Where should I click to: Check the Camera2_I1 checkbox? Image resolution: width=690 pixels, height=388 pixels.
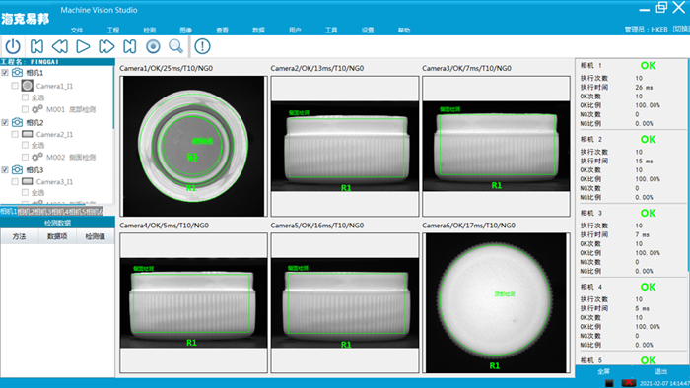pos(15,134)
